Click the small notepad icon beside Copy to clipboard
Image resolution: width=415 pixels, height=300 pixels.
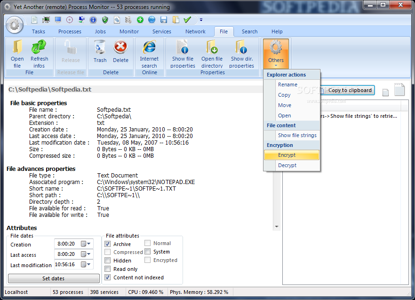coord(386,92)
